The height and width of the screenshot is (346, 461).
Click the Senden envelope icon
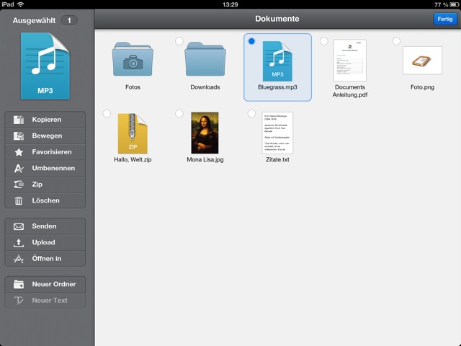coord(19,226)
